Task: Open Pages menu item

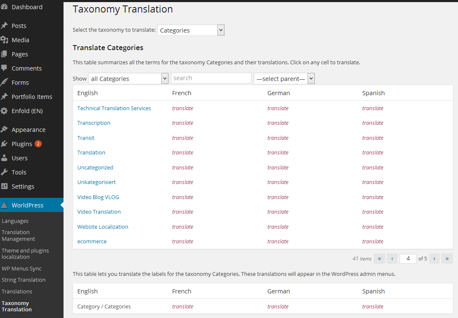Action: click(x=20, y=54)
